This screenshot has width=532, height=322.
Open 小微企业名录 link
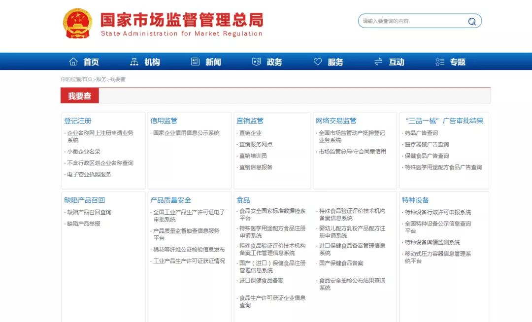tap(83, 152)
